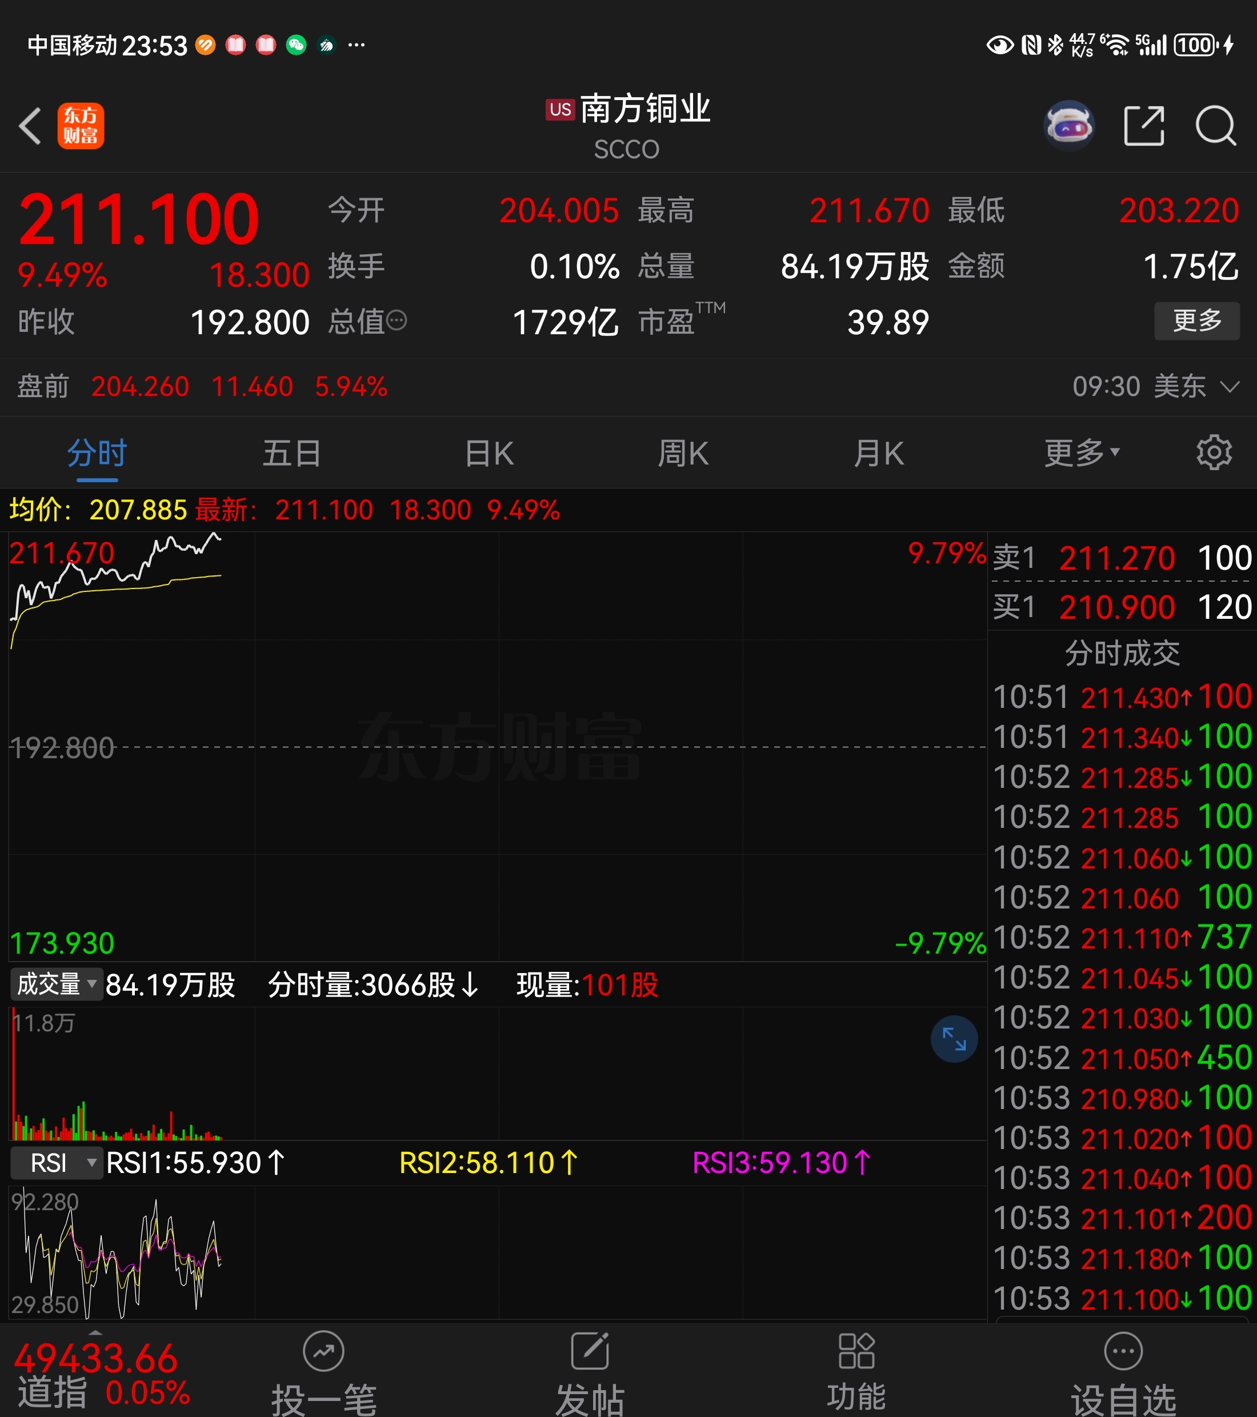Expand the 美东 timezone dropdown

coord(1228,387)
